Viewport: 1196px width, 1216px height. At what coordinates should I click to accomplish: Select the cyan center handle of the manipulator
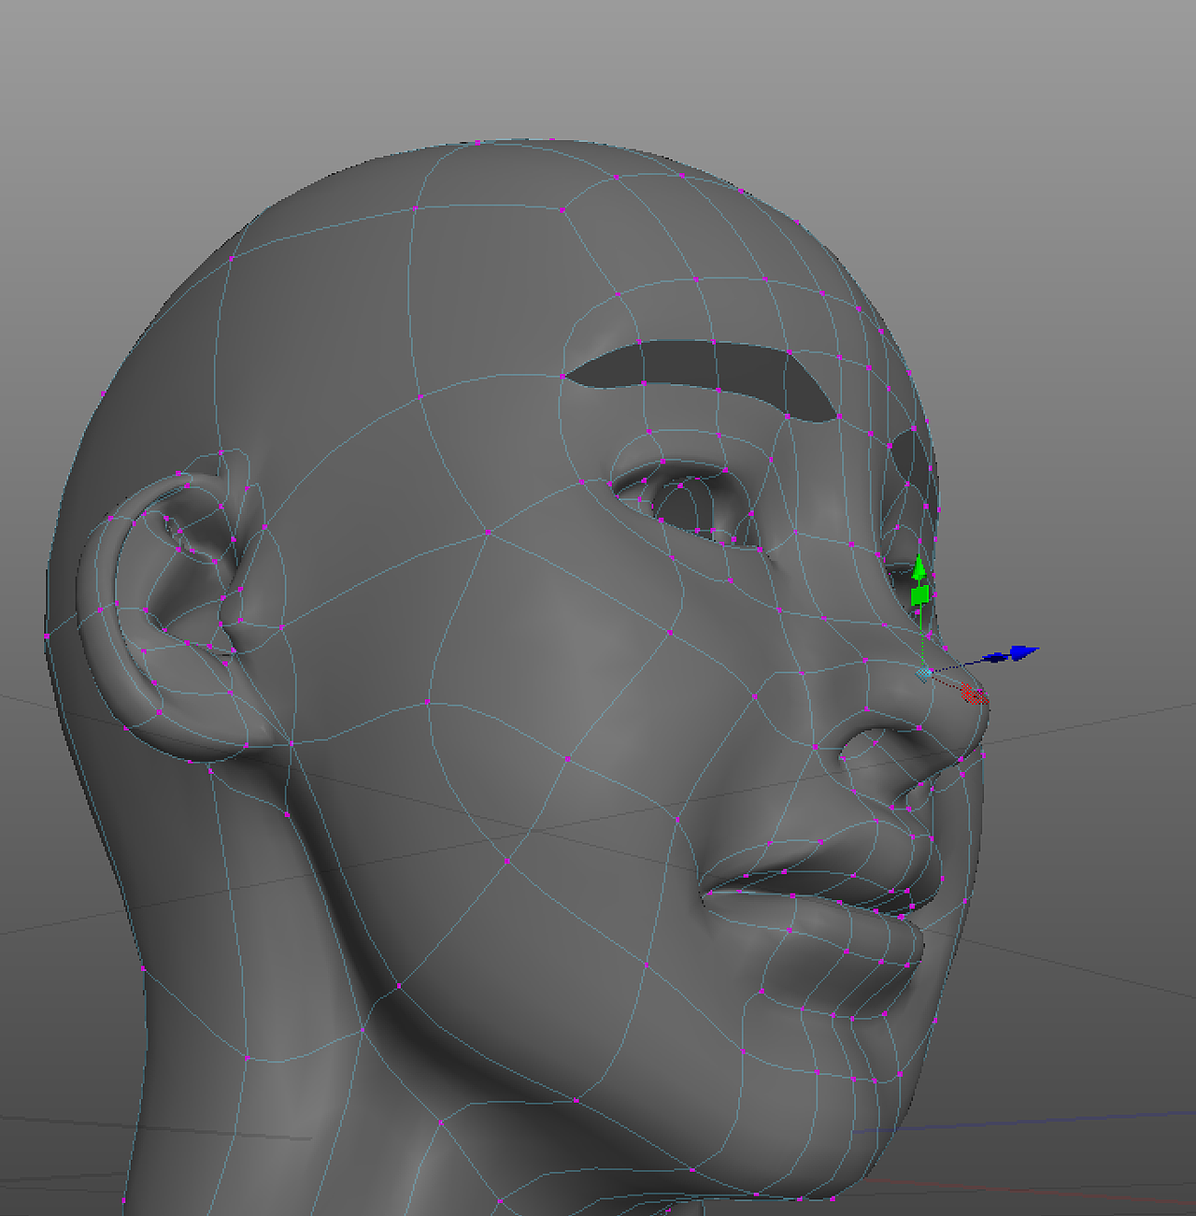point(924,673)
